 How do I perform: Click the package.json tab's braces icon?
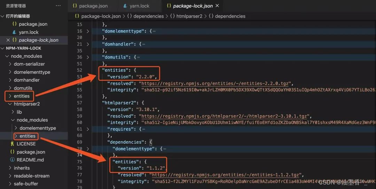point(75,6)
